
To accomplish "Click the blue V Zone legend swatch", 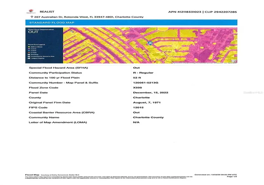I will click(29, 51).
